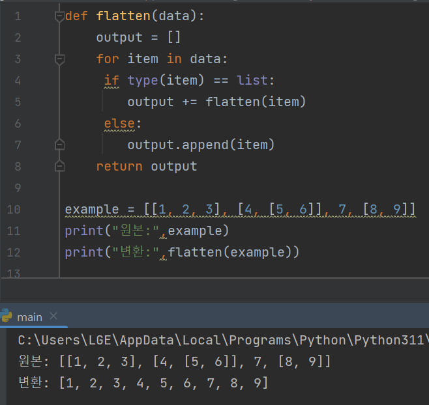Close the main run tab

coord(53,316)
